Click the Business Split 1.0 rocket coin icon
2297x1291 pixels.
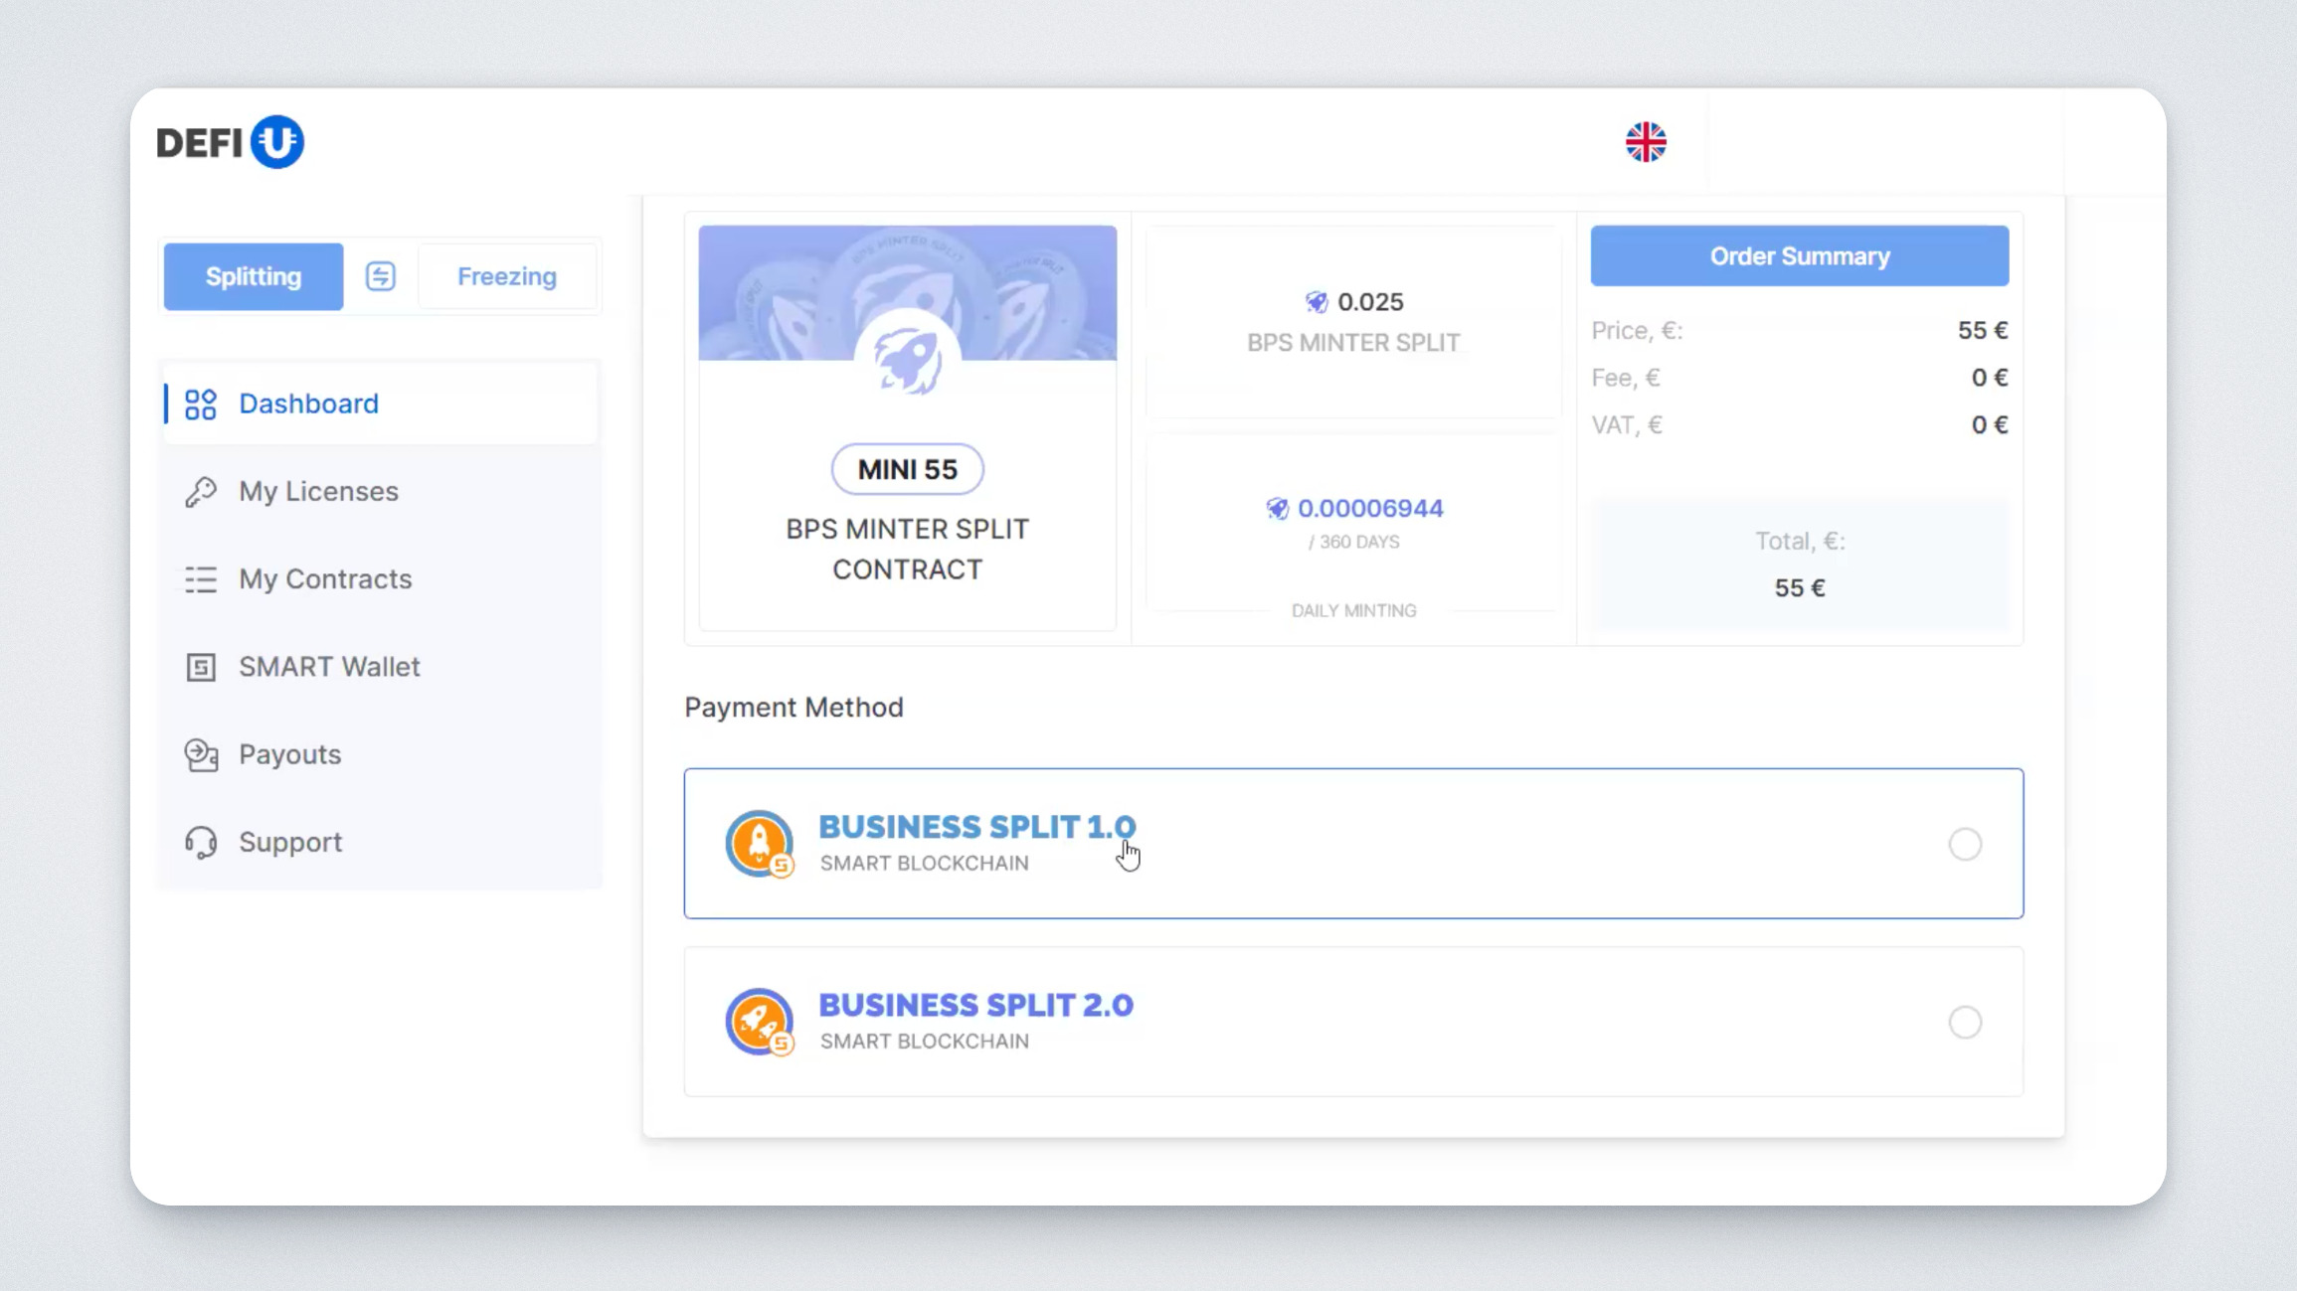click(759, 844)
